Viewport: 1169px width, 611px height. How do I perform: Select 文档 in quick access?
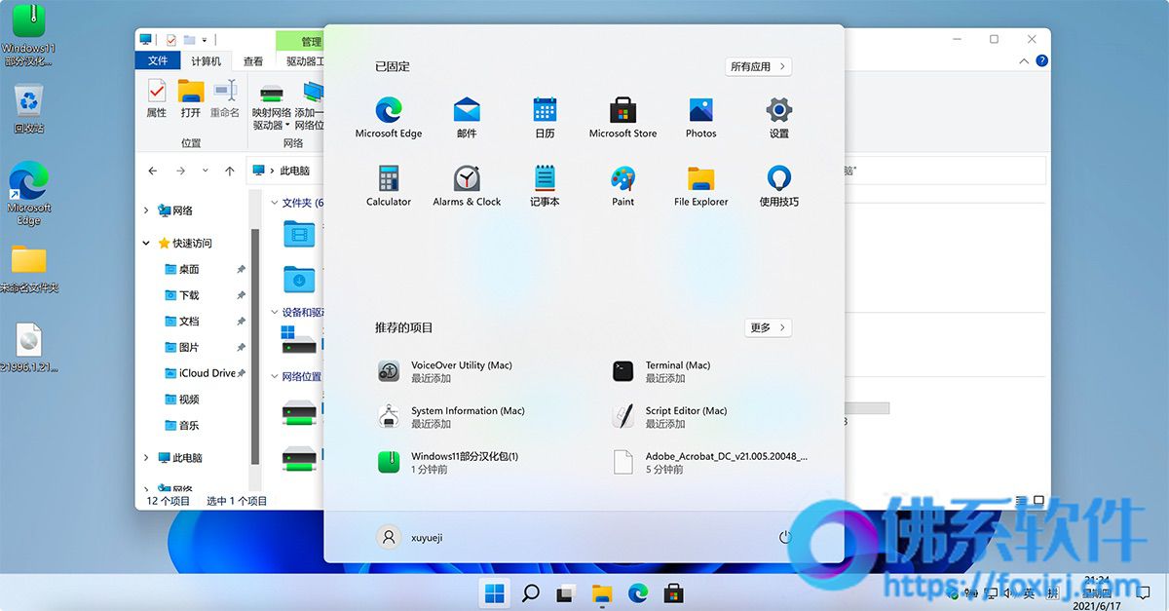[x=189, y=322]
